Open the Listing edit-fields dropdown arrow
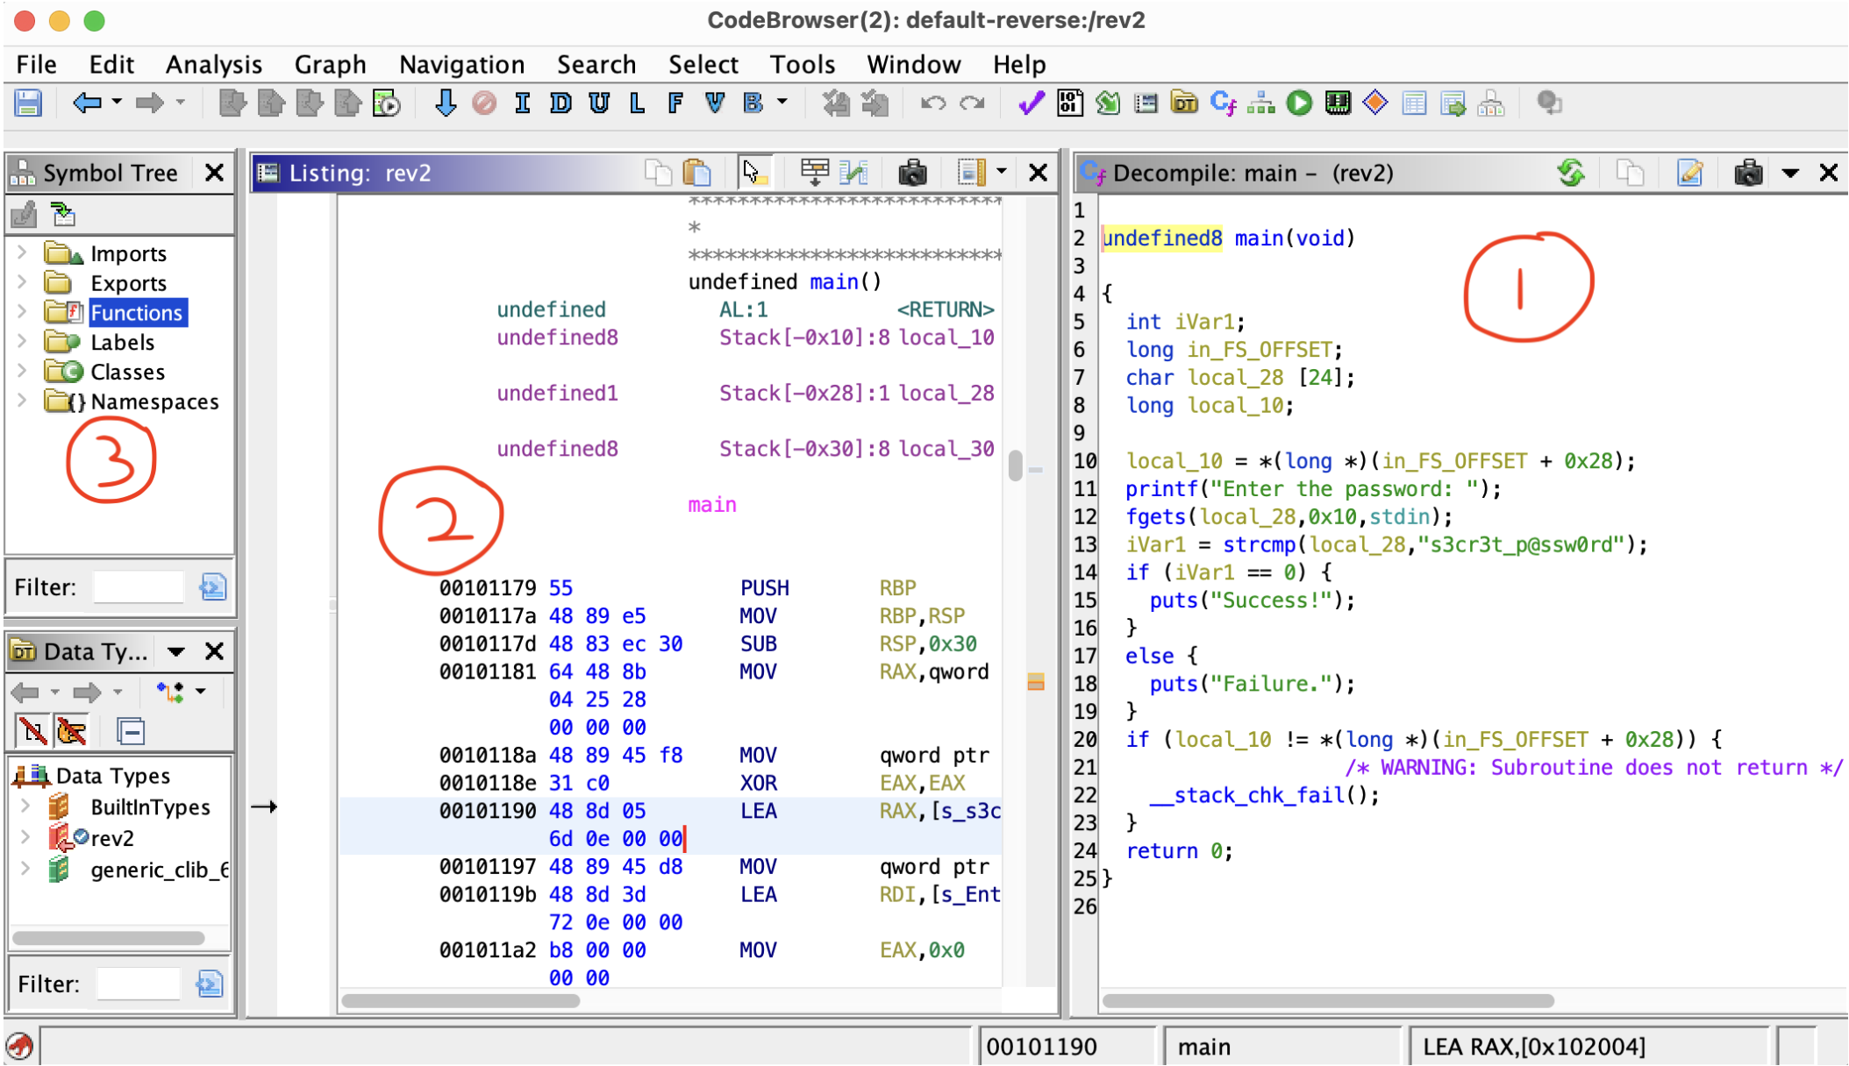This screenshot has height=1066, width=1849. coord(1001,171)
